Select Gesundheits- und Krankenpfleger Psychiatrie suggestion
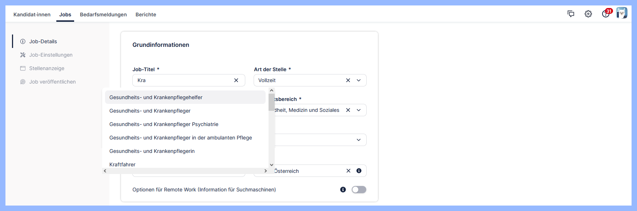 click(x=164, y=124)
